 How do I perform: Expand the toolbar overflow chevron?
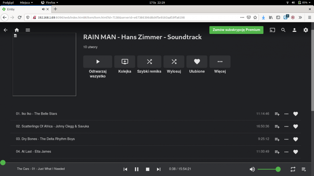300,17
